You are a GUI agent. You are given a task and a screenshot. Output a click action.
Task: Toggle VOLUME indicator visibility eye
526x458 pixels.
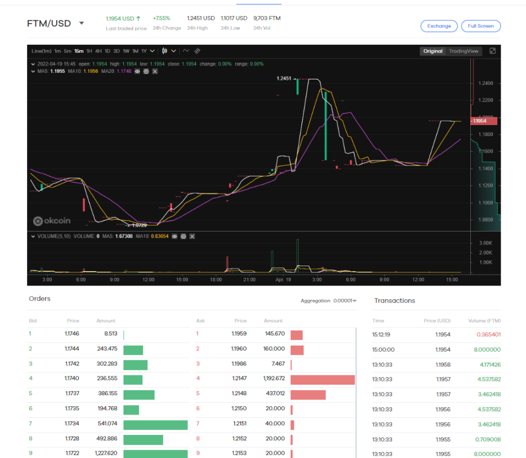174,236
